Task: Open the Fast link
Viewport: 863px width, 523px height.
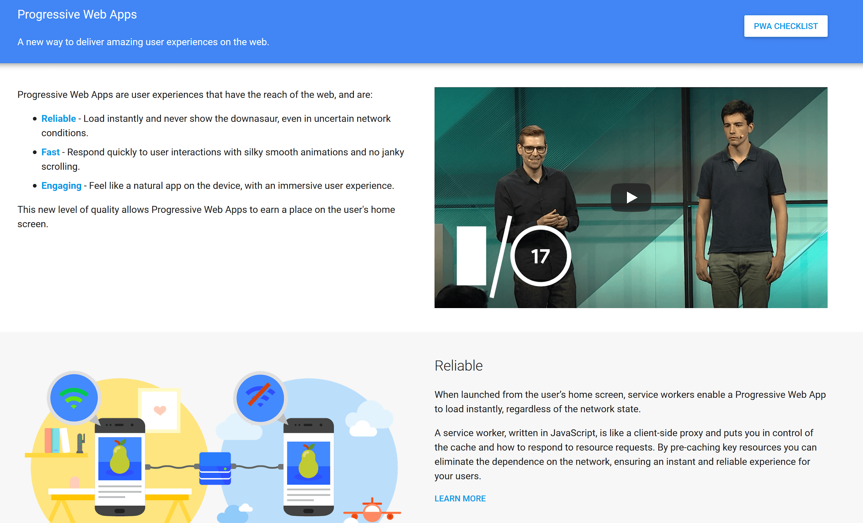Action: tap(50, 152)
